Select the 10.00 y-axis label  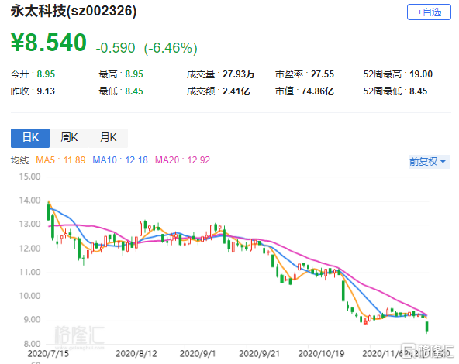30,296
